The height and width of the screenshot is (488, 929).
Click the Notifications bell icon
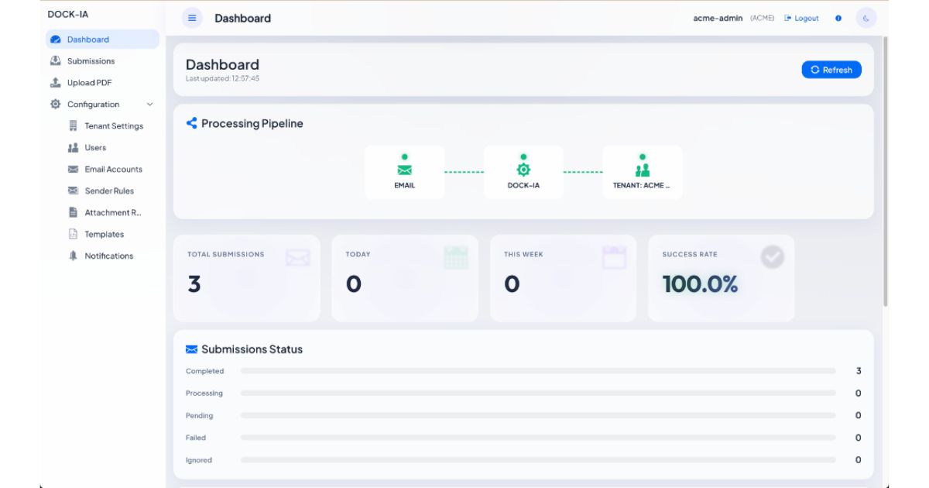coord(74,256)
